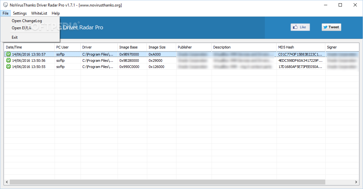Open the File menu
This screenshot has height=189, width=363.
[x=6, y=13]
